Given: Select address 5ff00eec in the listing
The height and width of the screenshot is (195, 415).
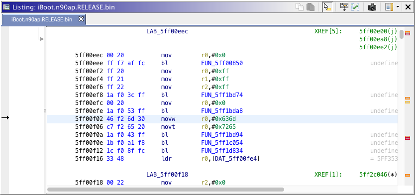Looking at the screenshot, I should 89,55.
